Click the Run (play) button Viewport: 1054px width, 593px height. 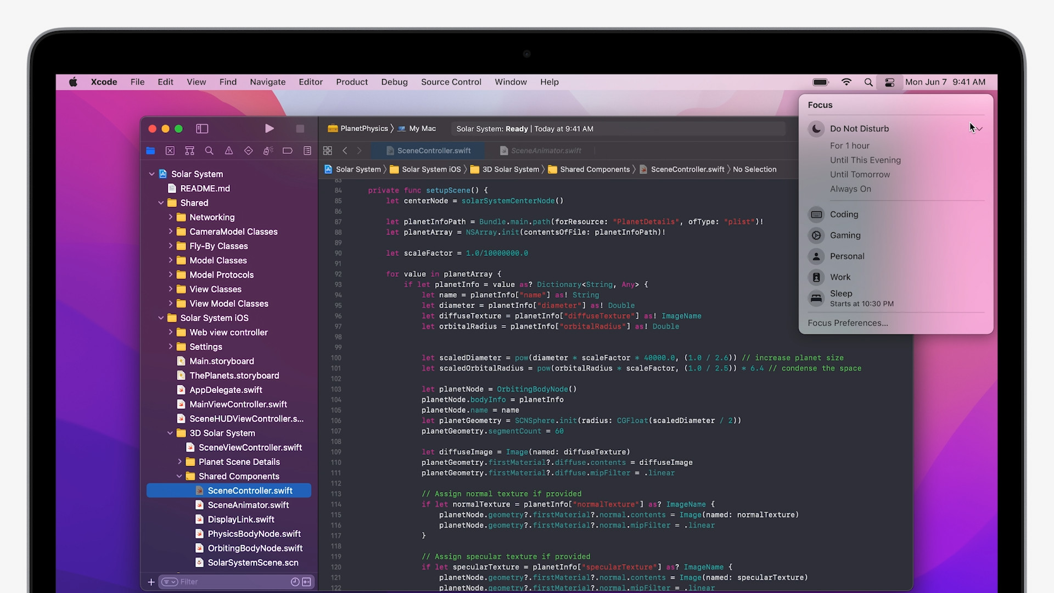click(269, 128)
